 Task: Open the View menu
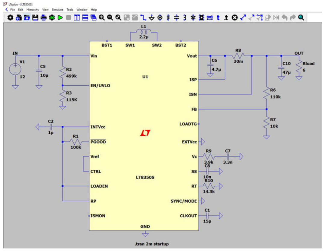tap(45, 10)
